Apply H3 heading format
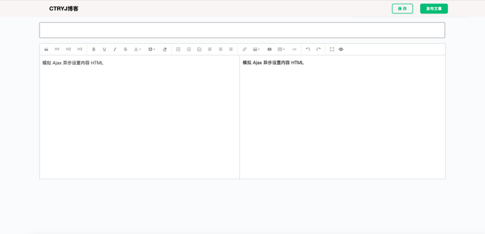 [x=80, y=49]
